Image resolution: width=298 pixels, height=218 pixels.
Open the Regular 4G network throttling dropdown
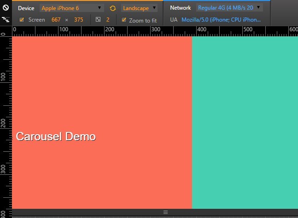229,8
